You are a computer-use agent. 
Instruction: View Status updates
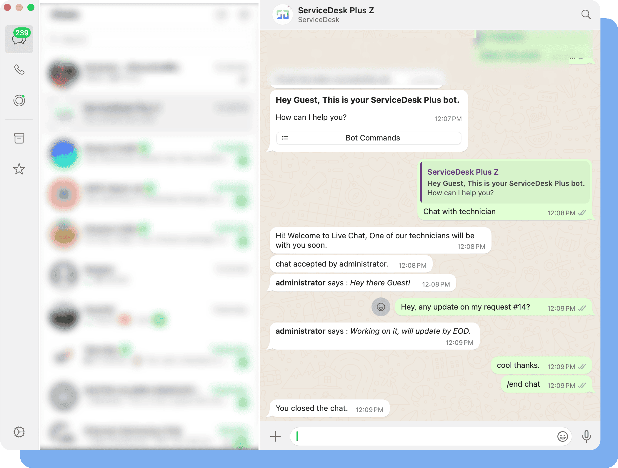[19, 100]
